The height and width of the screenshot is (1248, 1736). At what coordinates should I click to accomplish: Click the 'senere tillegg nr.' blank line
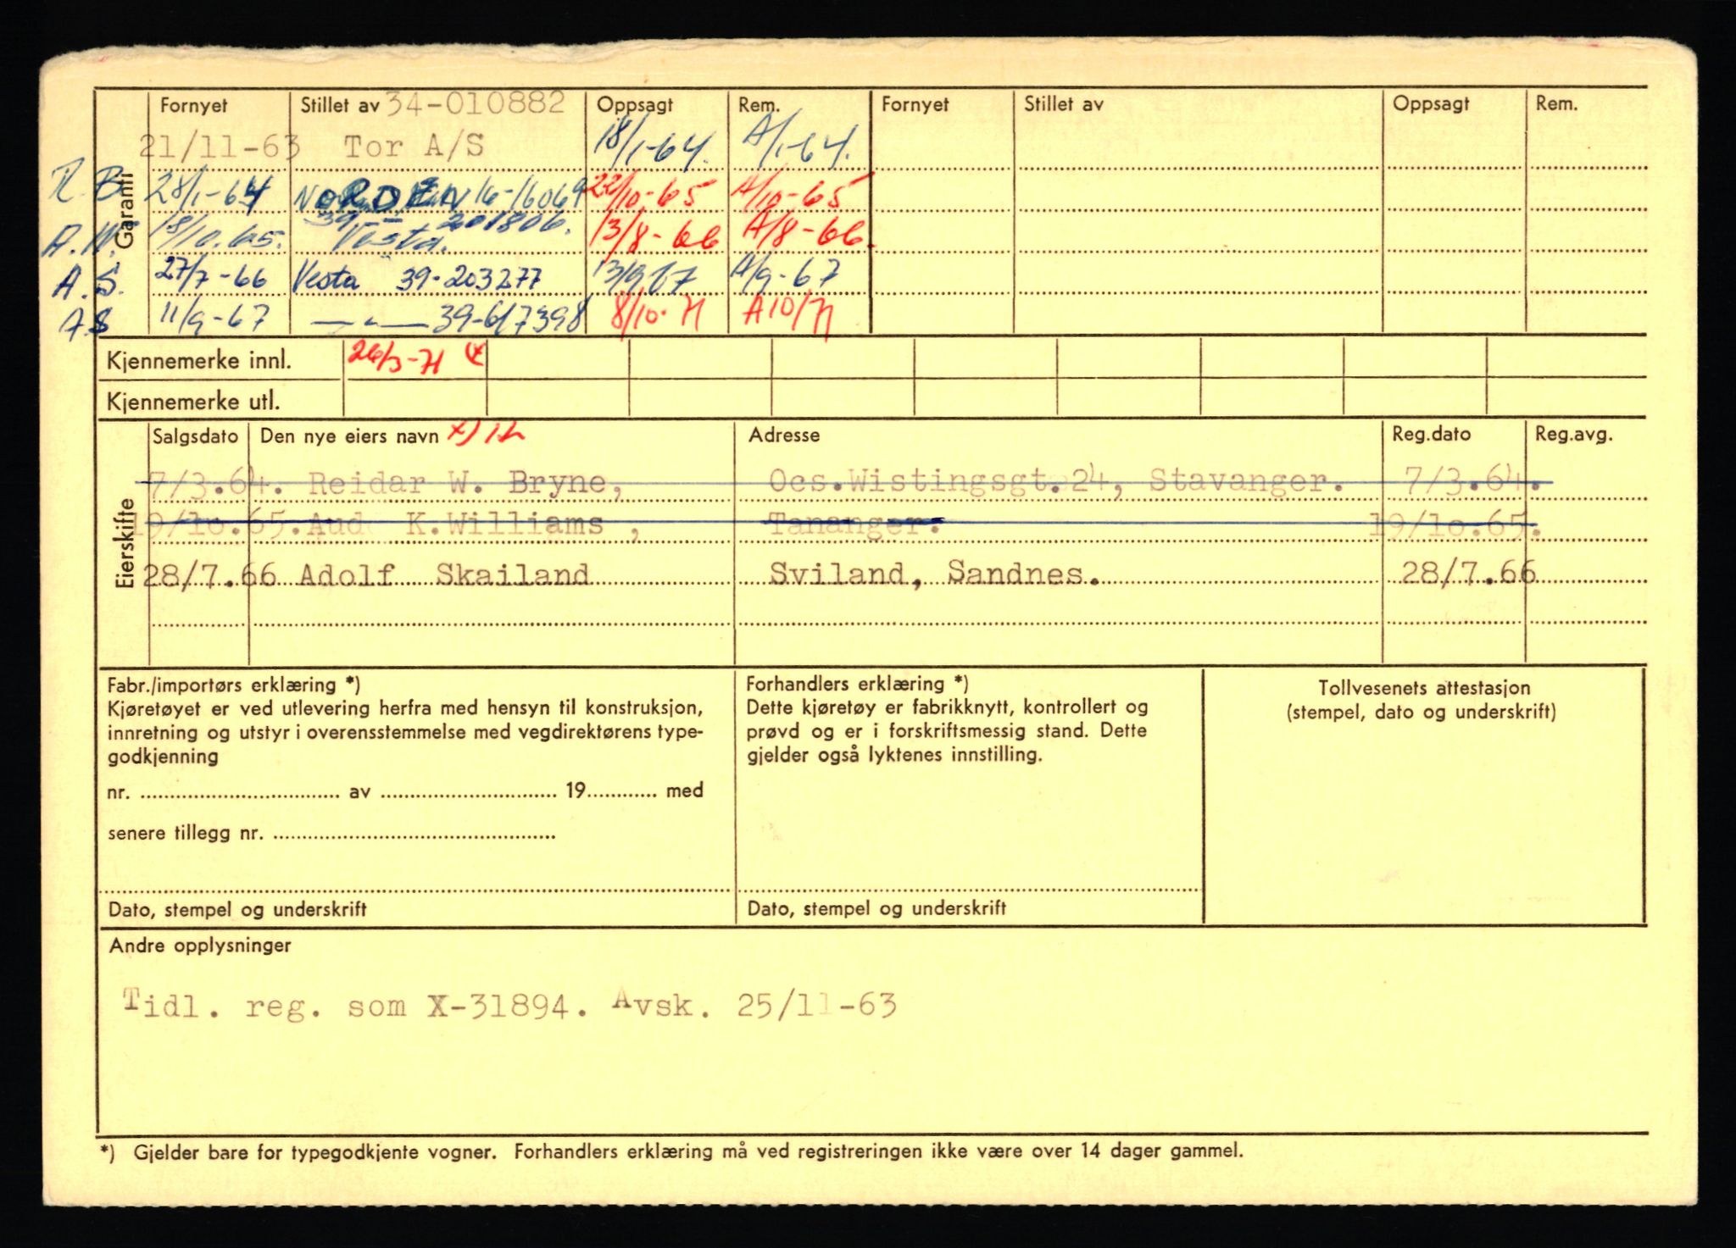[415, 834]
